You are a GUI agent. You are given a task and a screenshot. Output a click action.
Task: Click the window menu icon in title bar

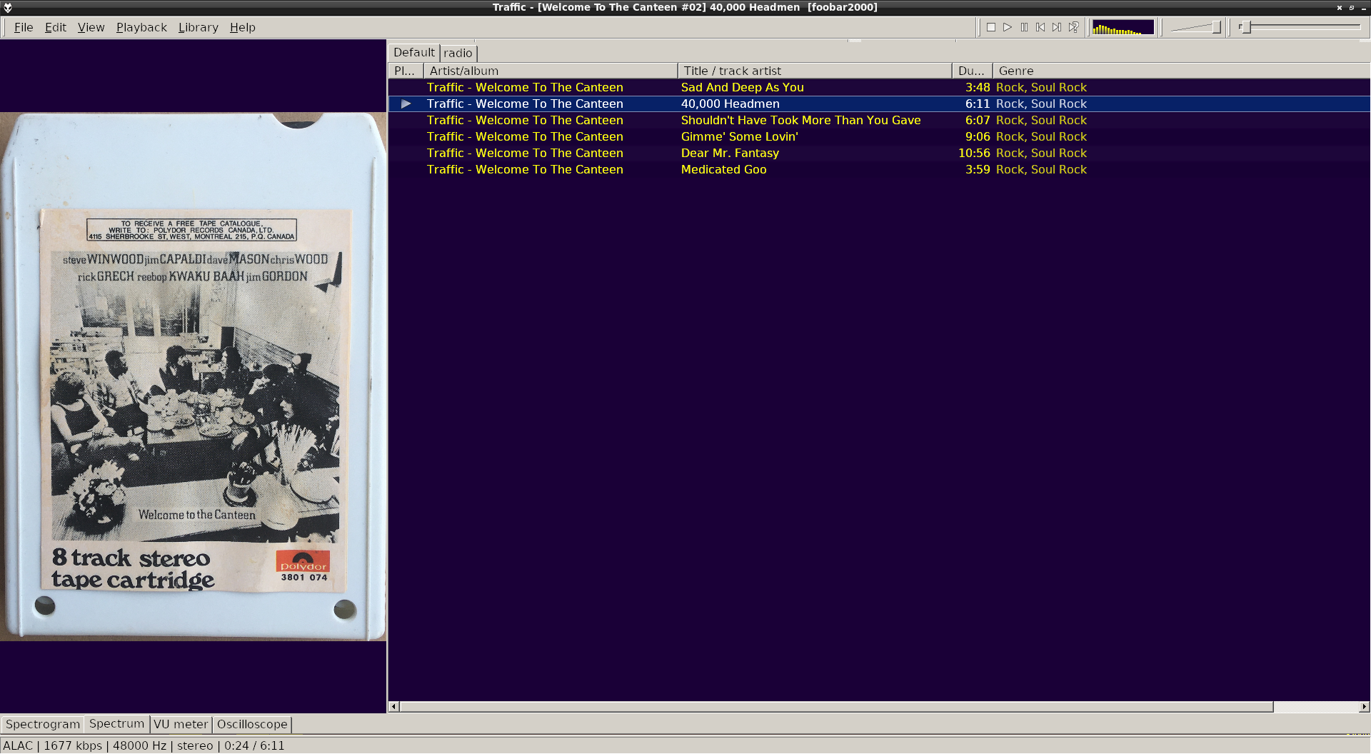coord(8,7)
